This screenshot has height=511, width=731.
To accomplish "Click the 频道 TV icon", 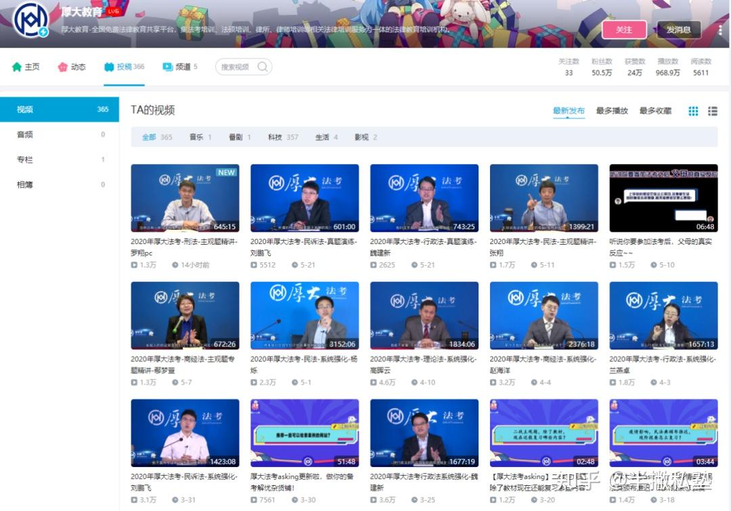I will 167,66.
